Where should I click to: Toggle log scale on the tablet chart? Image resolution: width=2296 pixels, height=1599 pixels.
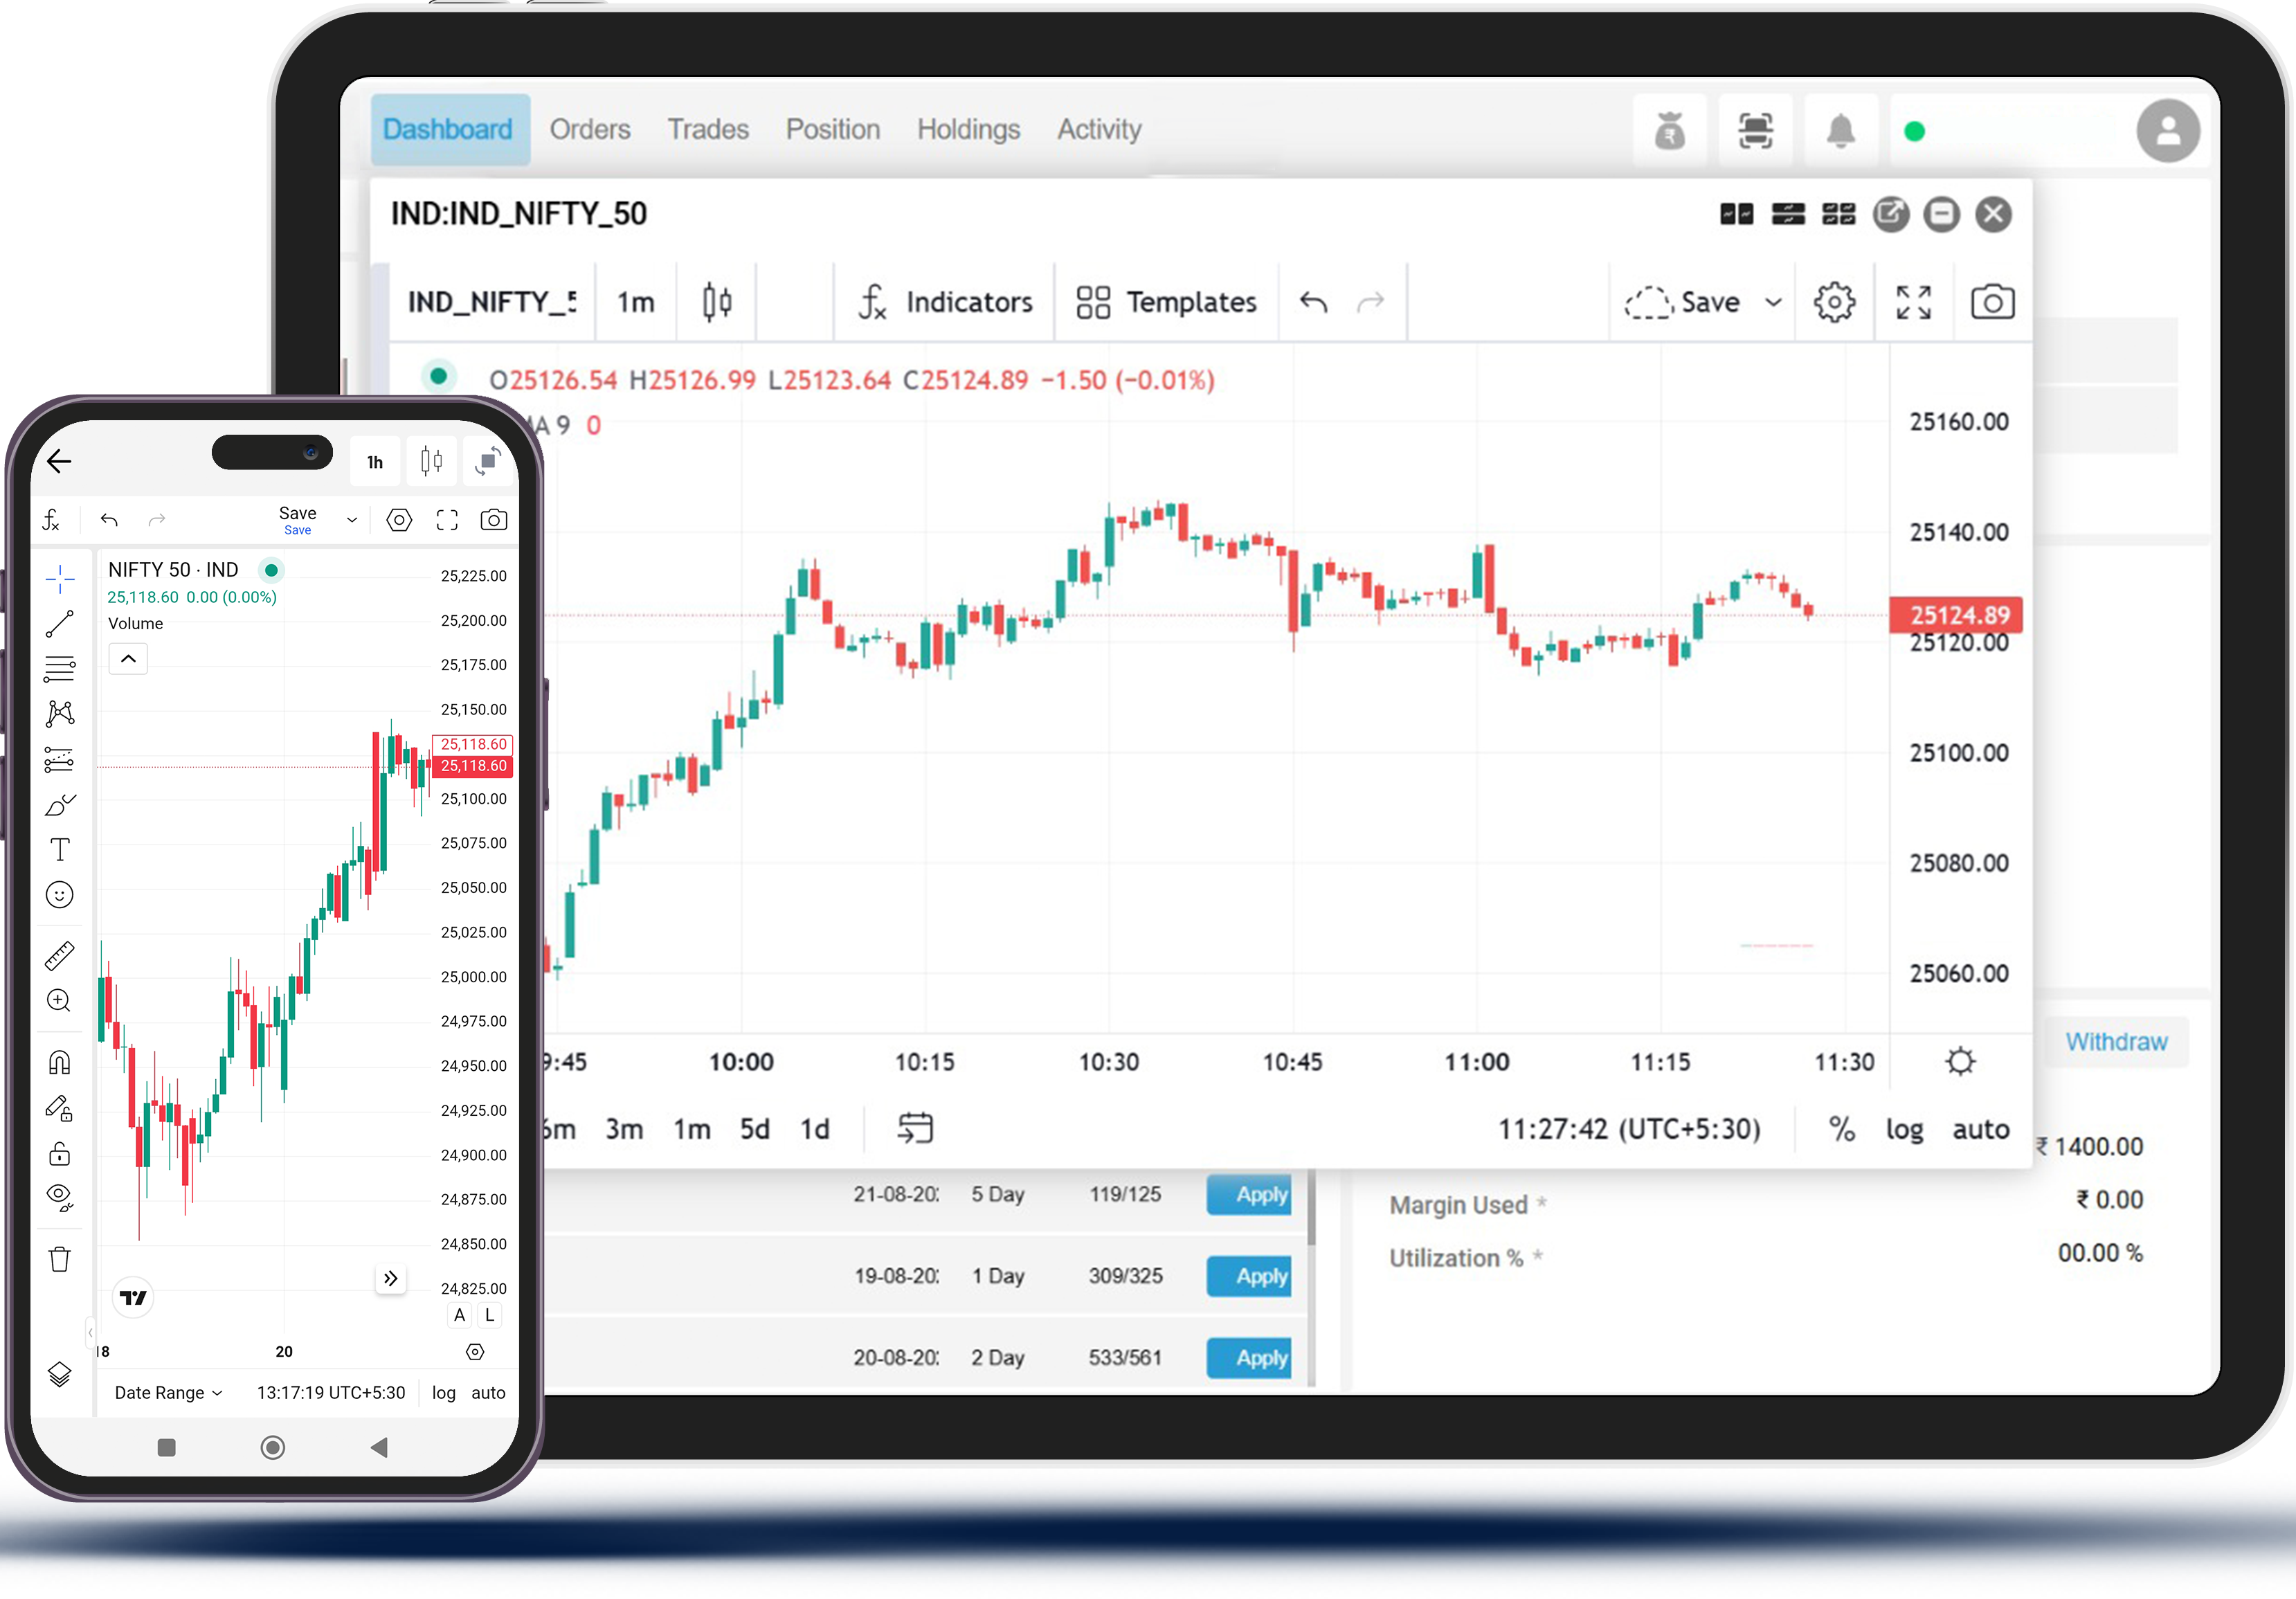[1904, 1130]
